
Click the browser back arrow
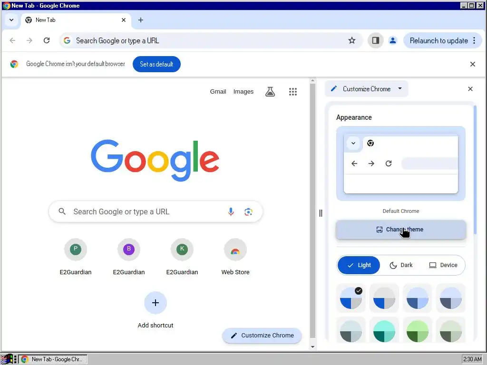[x=12, y=40]
